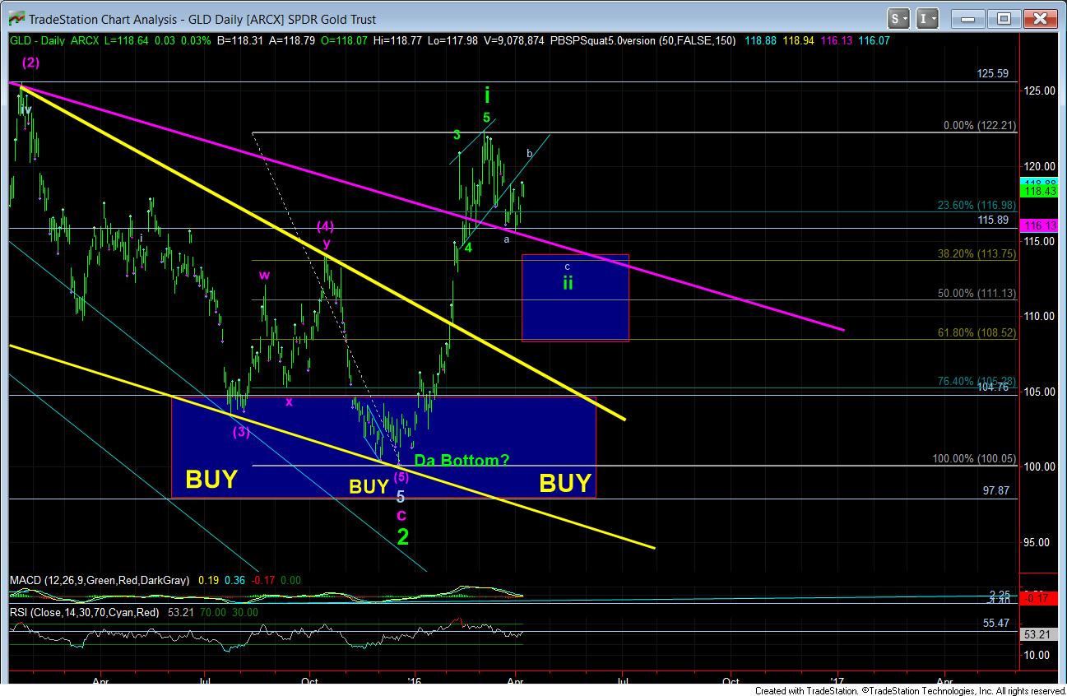Click the '38.20% (113.75)' Fibonacci label
Viewport: 1067px width, 696px height.
(x=977, y=254)
